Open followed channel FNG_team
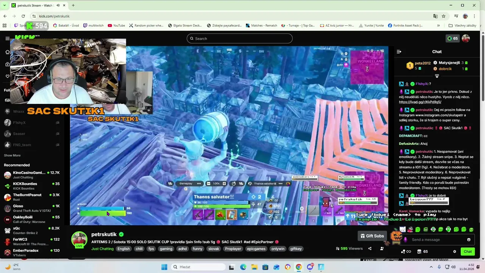This screenshot has height=273, width=485. pyautogui.click(x=32, y=144)
